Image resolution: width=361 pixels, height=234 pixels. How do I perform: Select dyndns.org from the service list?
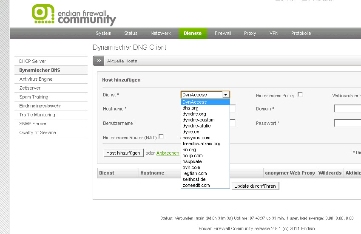tap(194, 114)
